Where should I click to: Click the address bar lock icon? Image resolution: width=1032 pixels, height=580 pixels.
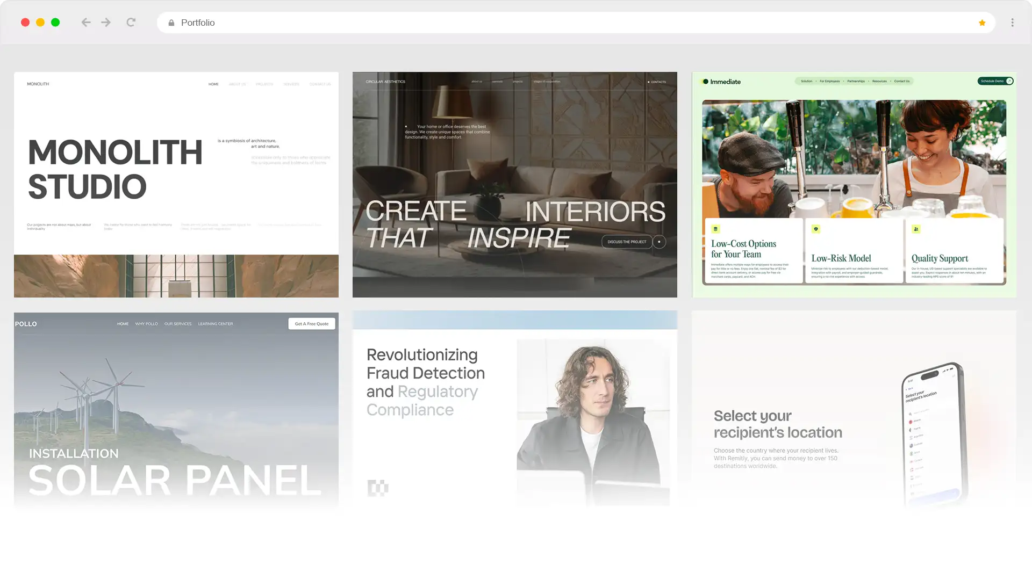(x=171, y=23)
